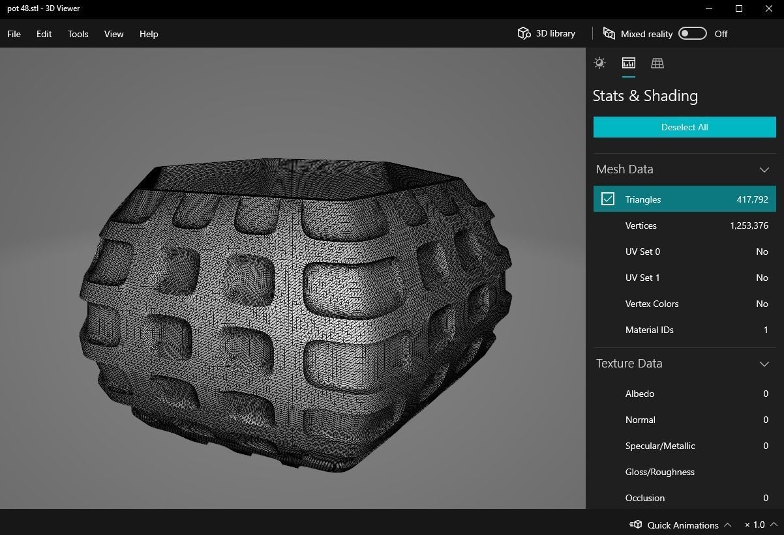784x535 pixels.
Task: Select the Vertex Colors row
Action: tap(685, 304)
